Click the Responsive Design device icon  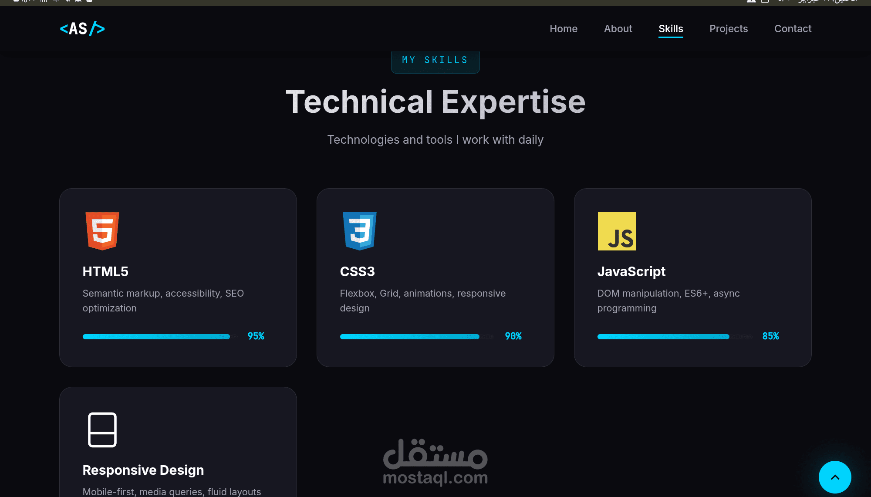102,429
